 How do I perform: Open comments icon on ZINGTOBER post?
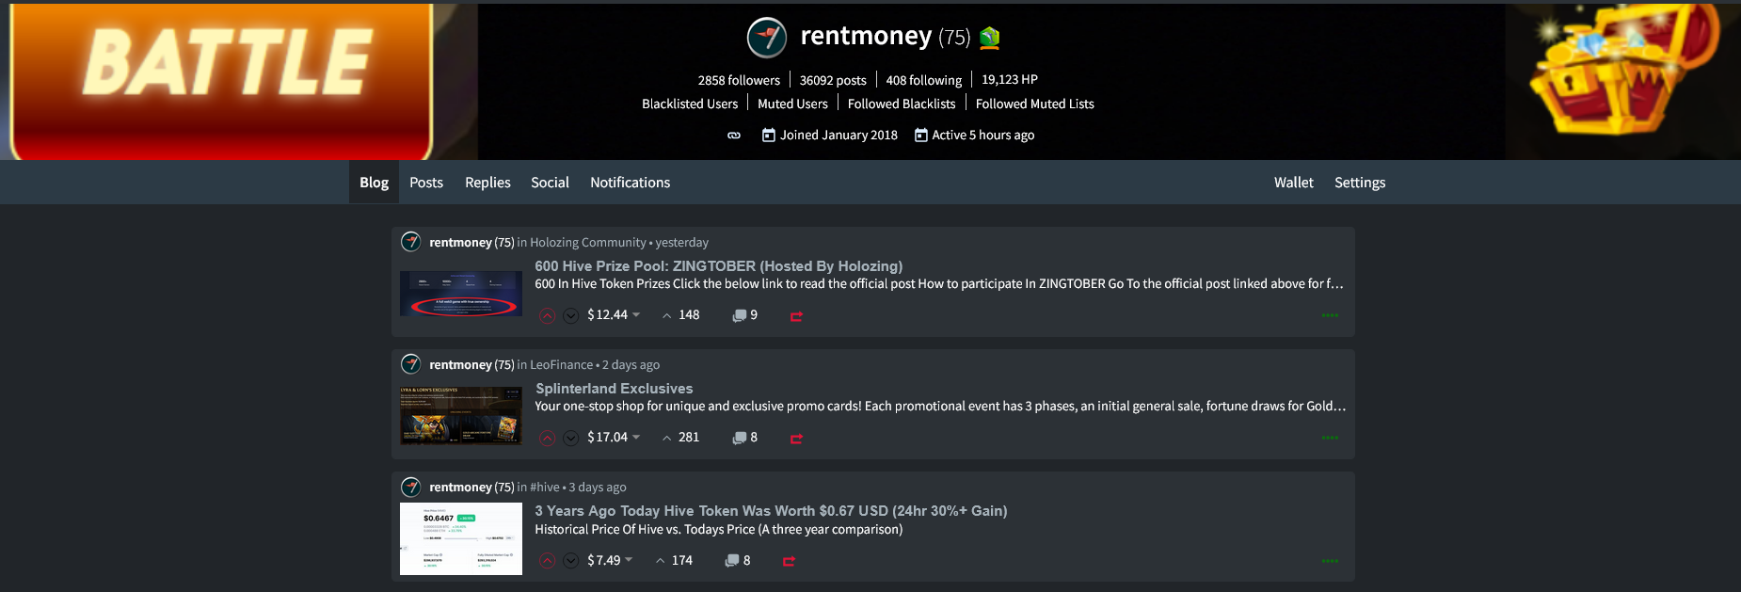[740, 316]
